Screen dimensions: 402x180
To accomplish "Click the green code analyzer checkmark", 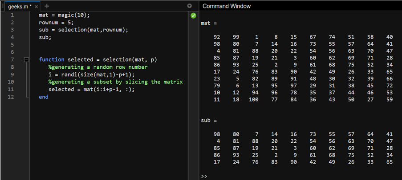I will tap(193, 16).
